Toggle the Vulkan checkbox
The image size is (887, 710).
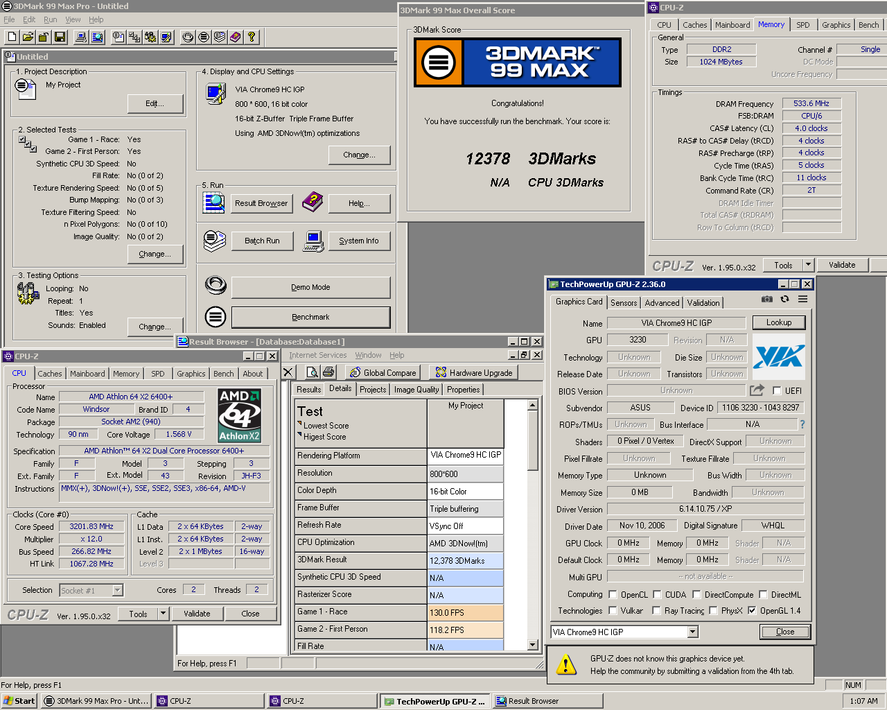click(x=613, y=610)
